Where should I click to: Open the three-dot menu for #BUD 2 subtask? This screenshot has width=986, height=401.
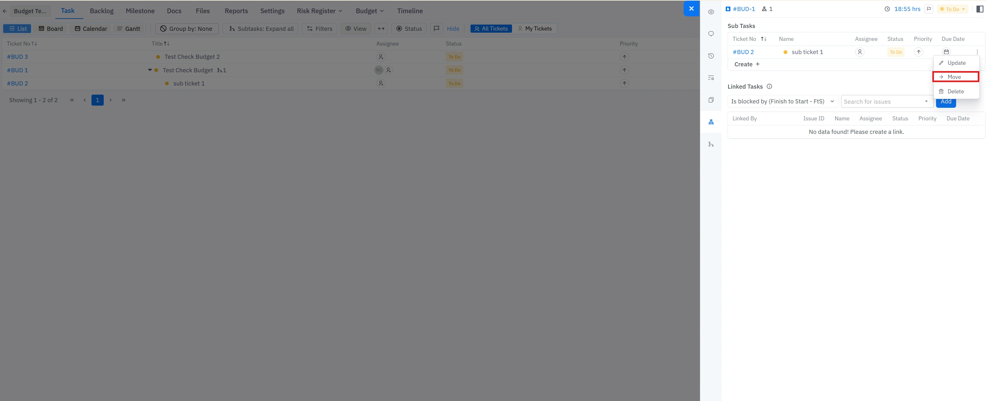[x=977, y=52]
